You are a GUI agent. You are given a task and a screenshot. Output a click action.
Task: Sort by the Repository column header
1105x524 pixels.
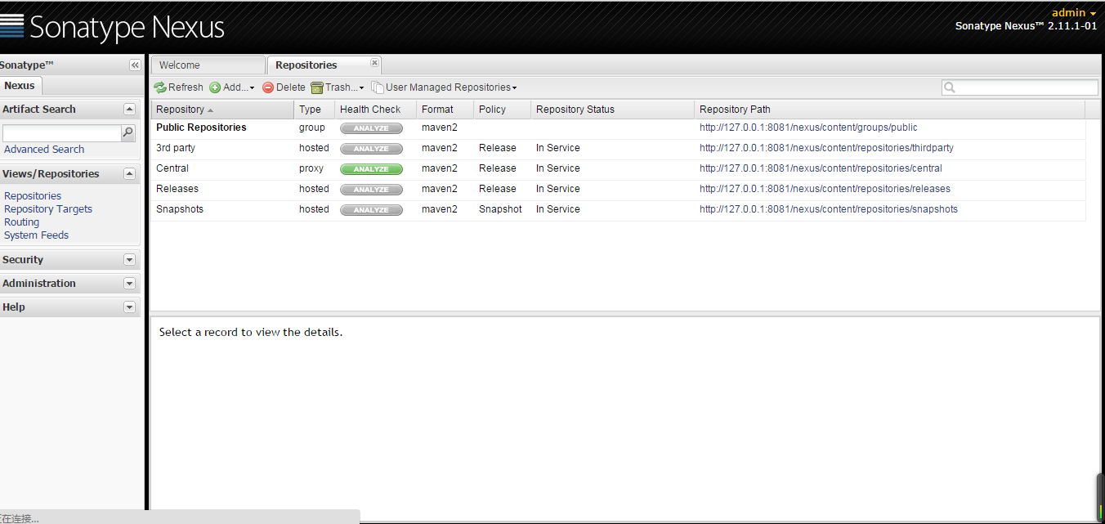coord(222,110)
